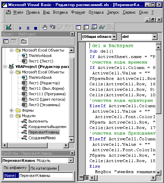164x183 pixels.
Task: Select Лист2 (Цвет потока) sheet
Action: [x=47, y=99]
